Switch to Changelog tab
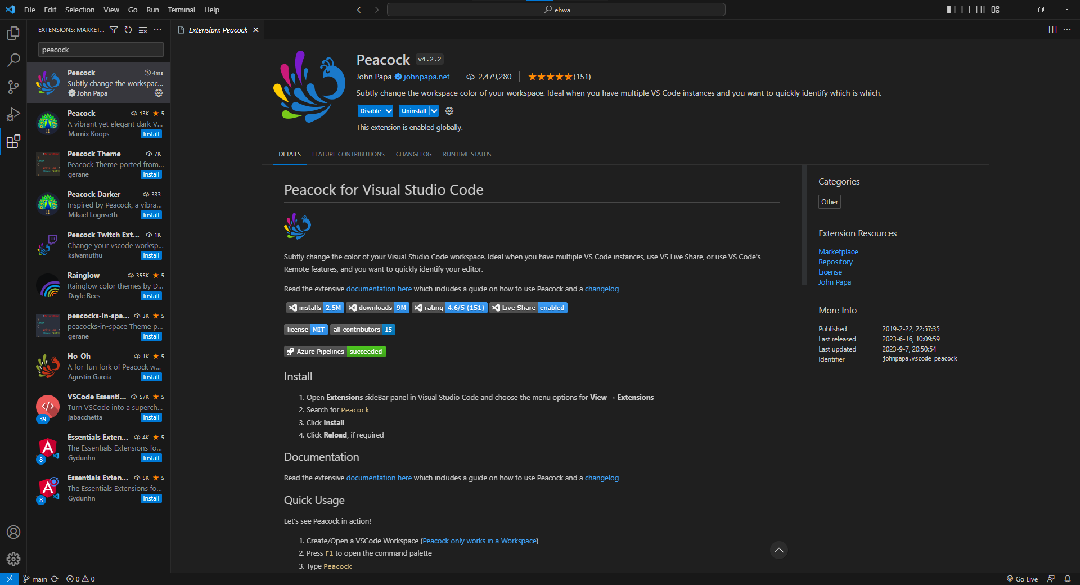Image resolution: width=1080 pixels, height=585 pixels. pos(413,154)
